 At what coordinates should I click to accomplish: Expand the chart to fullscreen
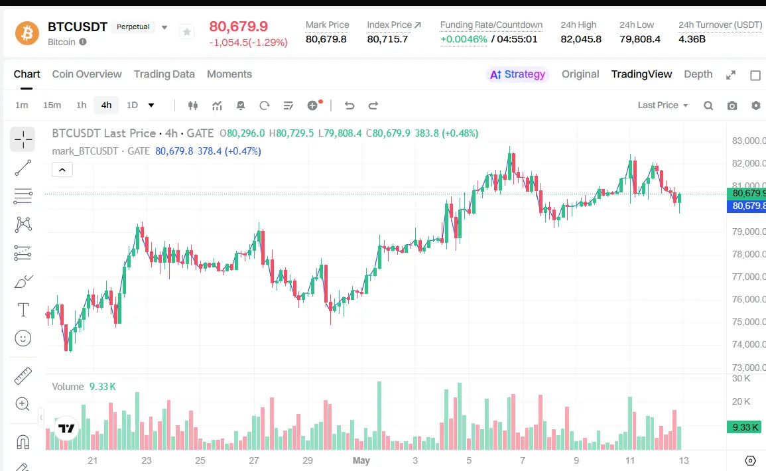point(730,75)
